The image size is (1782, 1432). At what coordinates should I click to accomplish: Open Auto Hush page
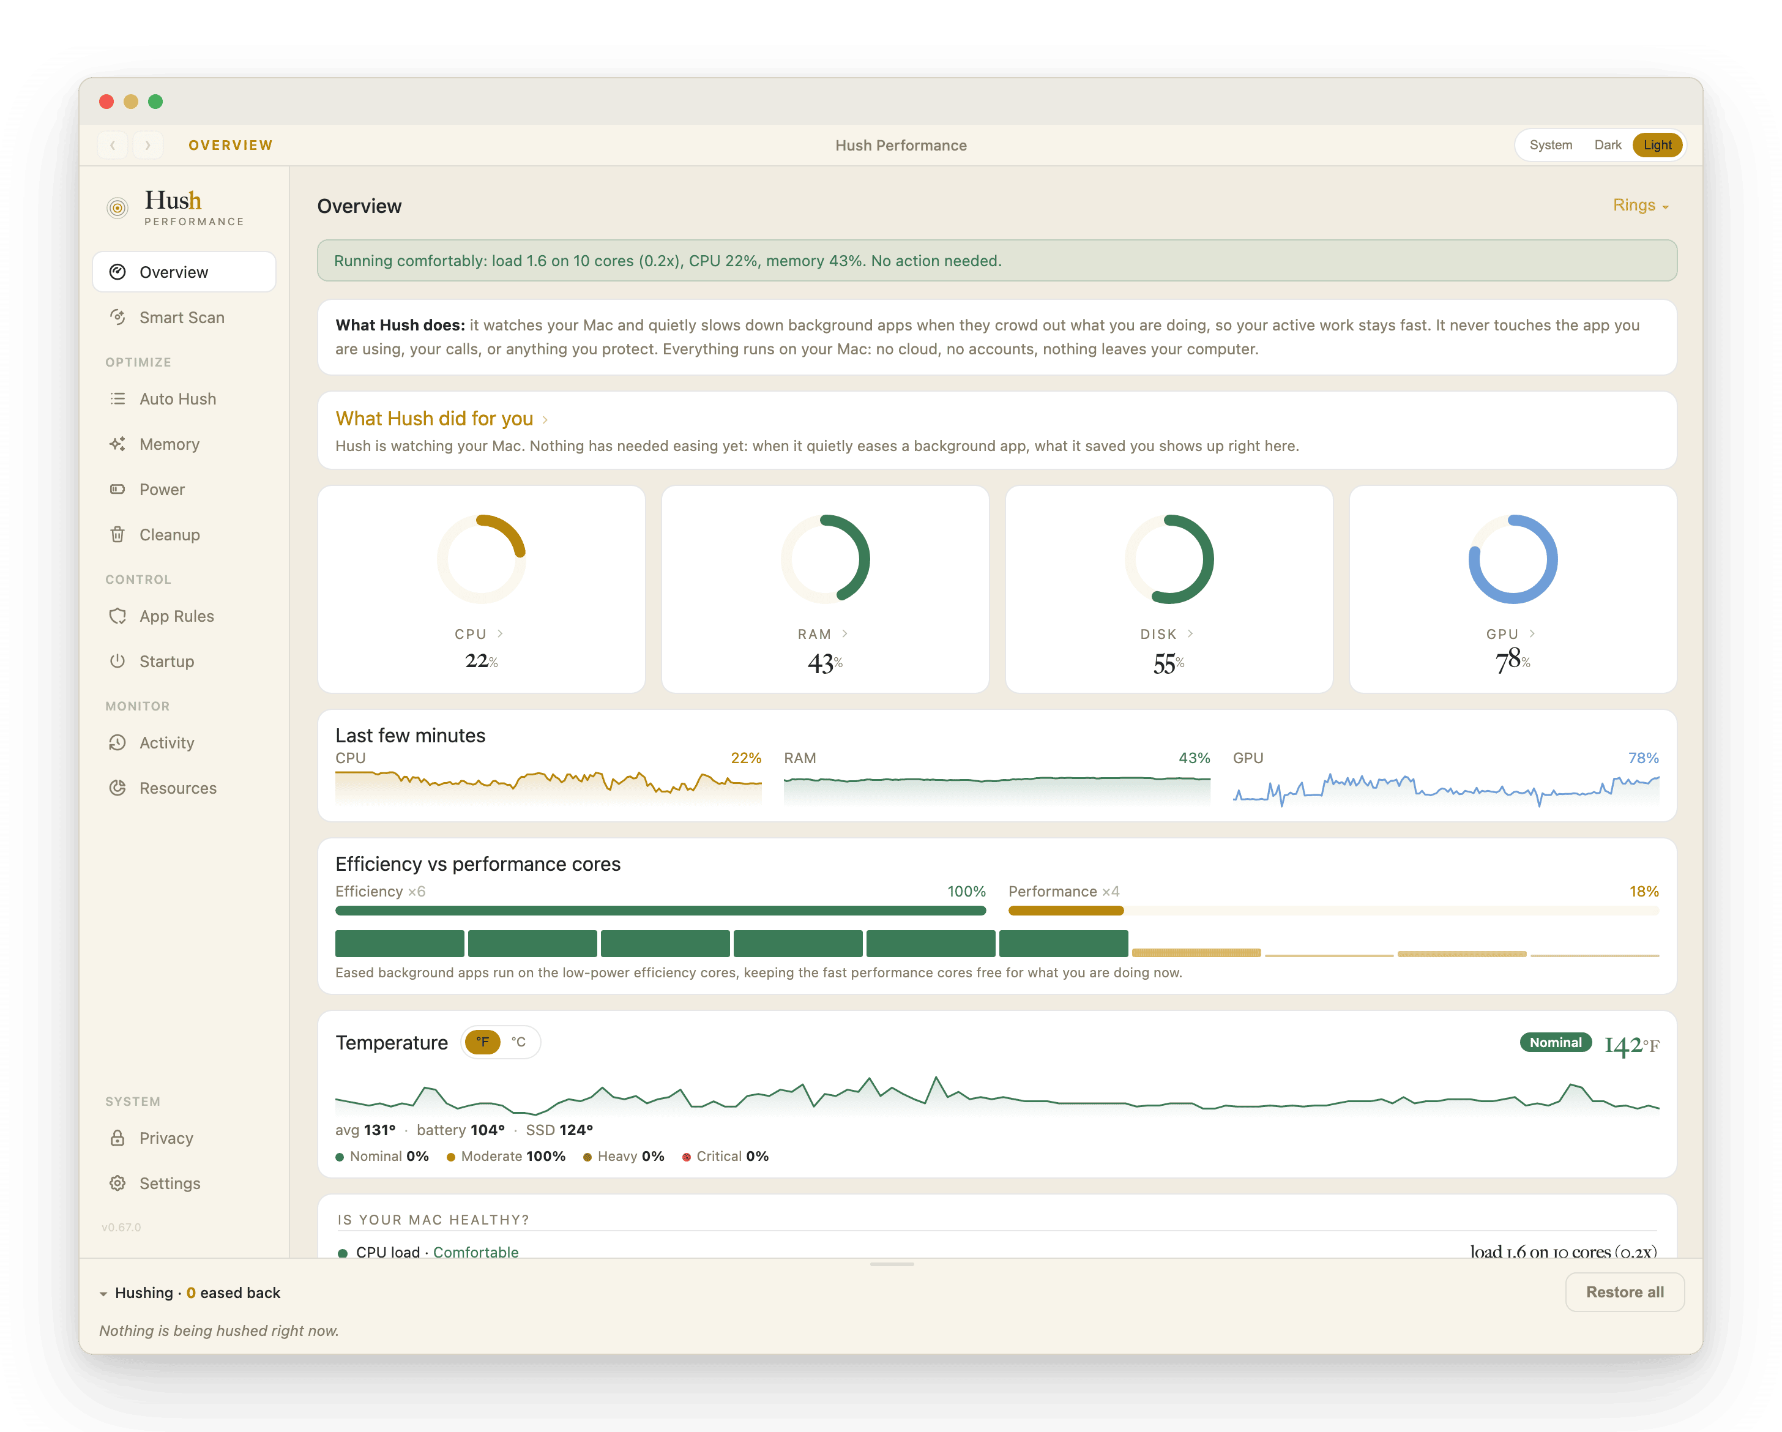[x=184, y=398]
